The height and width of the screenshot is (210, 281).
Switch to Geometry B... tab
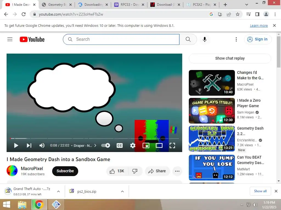click(x=57, y=5)
